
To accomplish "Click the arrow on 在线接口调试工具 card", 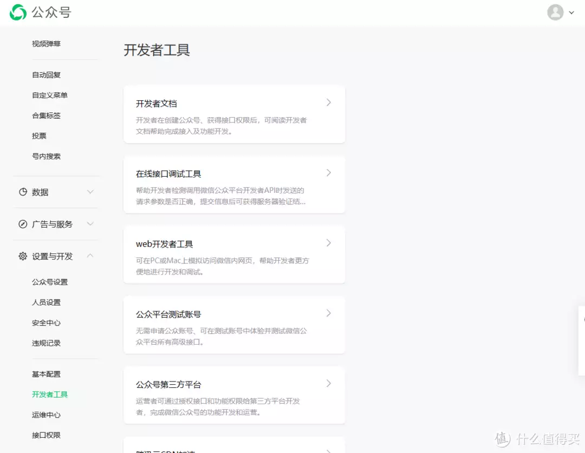I will [x=328, y=173].
